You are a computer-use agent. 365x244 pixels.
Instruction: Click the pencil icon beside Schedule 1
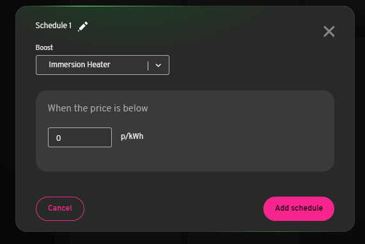(83, 26)
